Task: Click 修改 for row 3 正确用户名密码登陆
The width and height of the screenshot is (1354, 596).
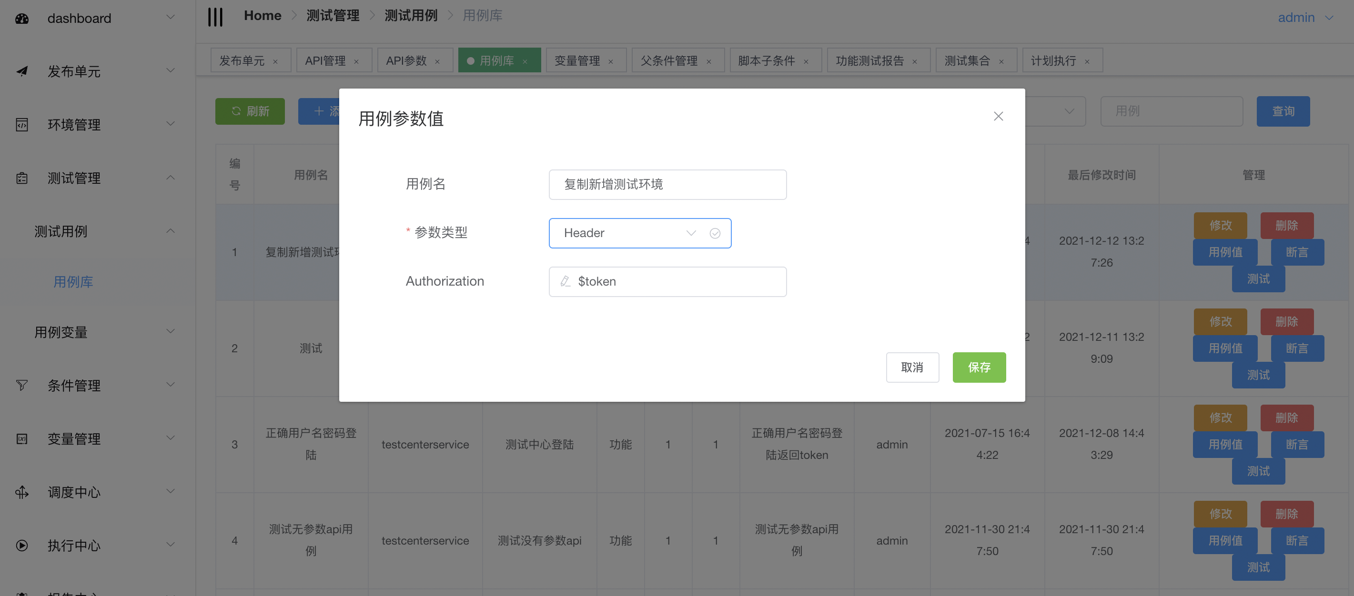Action: [x=1220, y=418]
